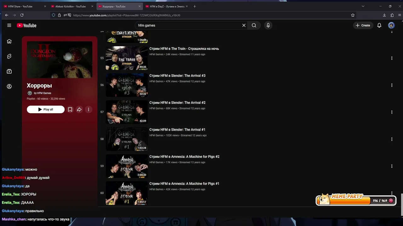
Task: Open the Home sidebar icon
Action: [9, 41]
